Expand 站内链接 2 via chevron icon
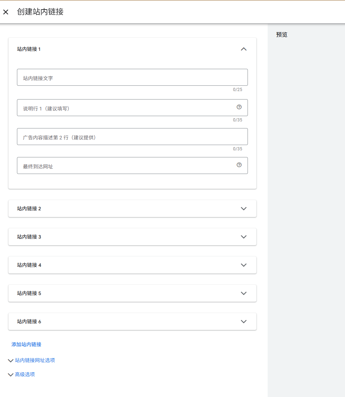This screenshot has height=397, width=345. point(243,209)
